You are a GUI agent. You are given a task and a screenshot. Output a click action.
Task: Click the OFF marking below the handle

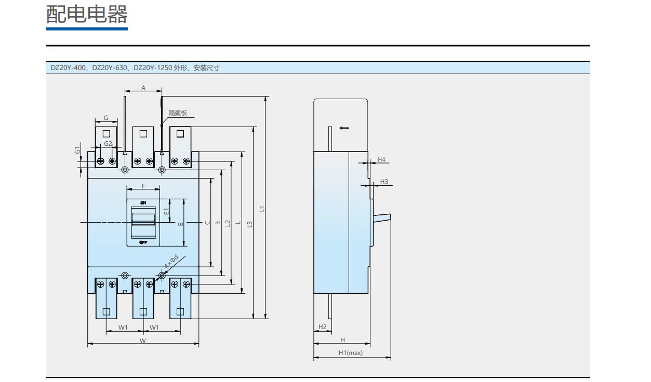click(143, 242)
